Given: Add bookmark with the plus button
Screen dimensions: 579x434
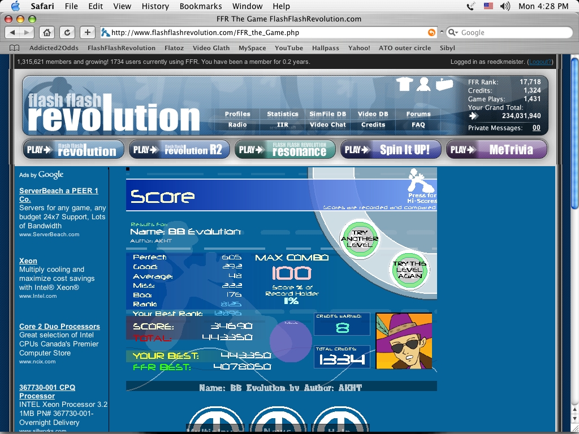Looking at the screenshot, I should [x=88, y=32].
